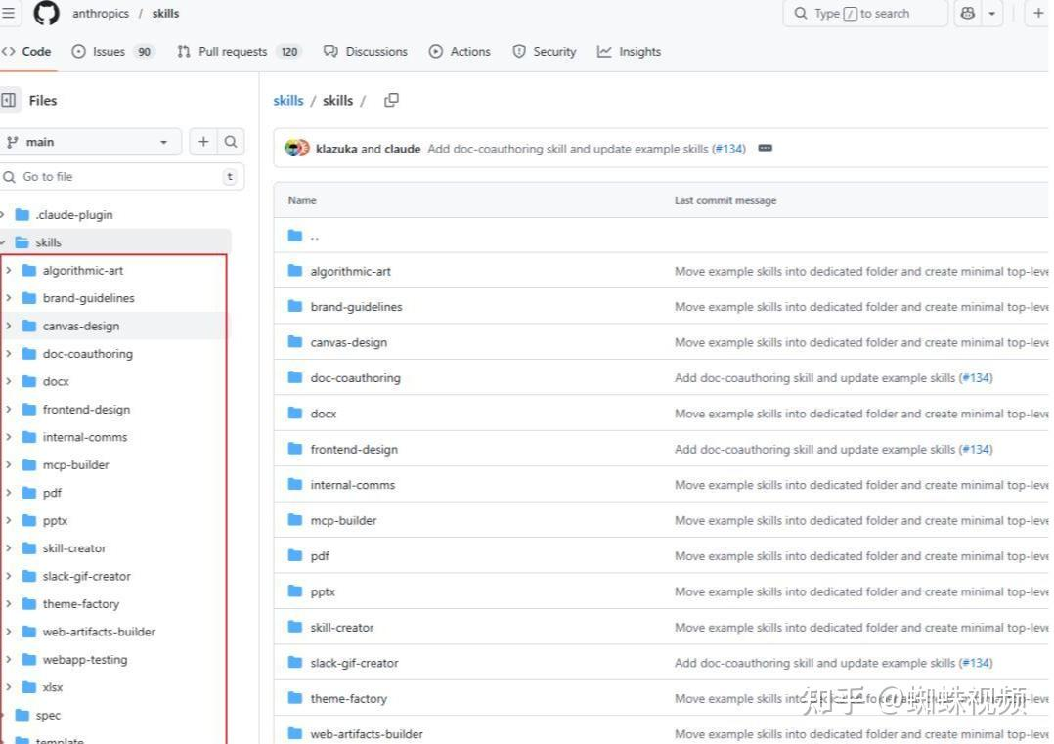Focus the Go to file input

[x=121, y=177]
